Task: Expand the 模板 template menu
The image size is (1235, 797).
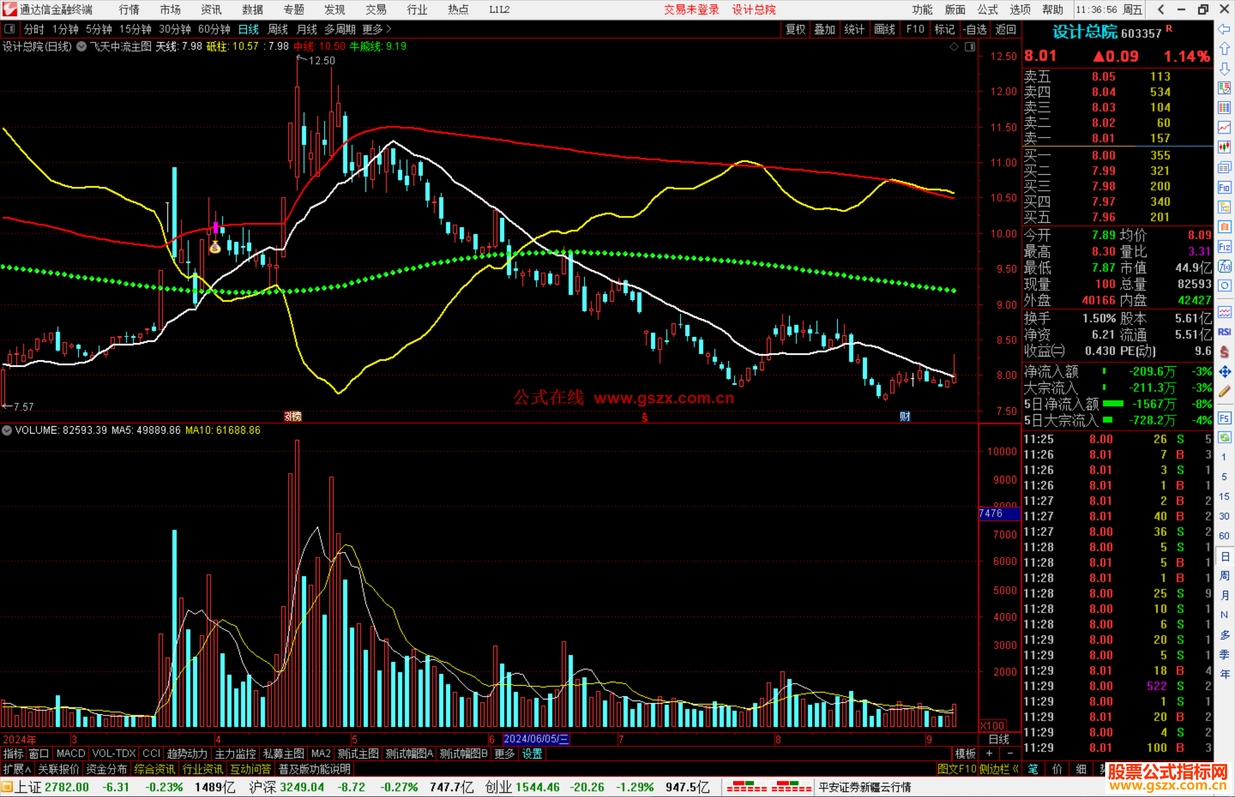Action: point(965,754)
